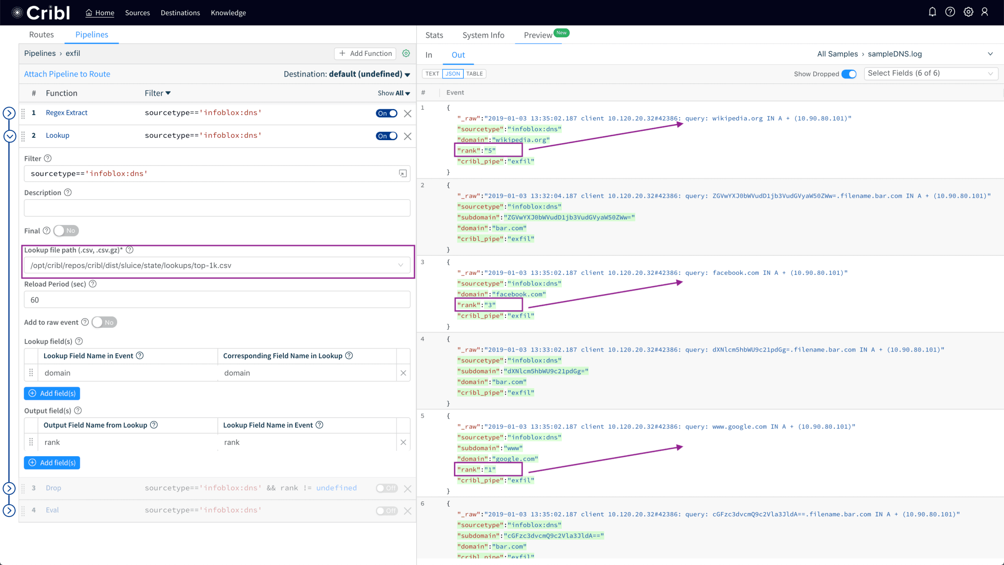The image size is (1004, 565).
Task: Open global settings gear in top bar
Action: tap(968, 12)
